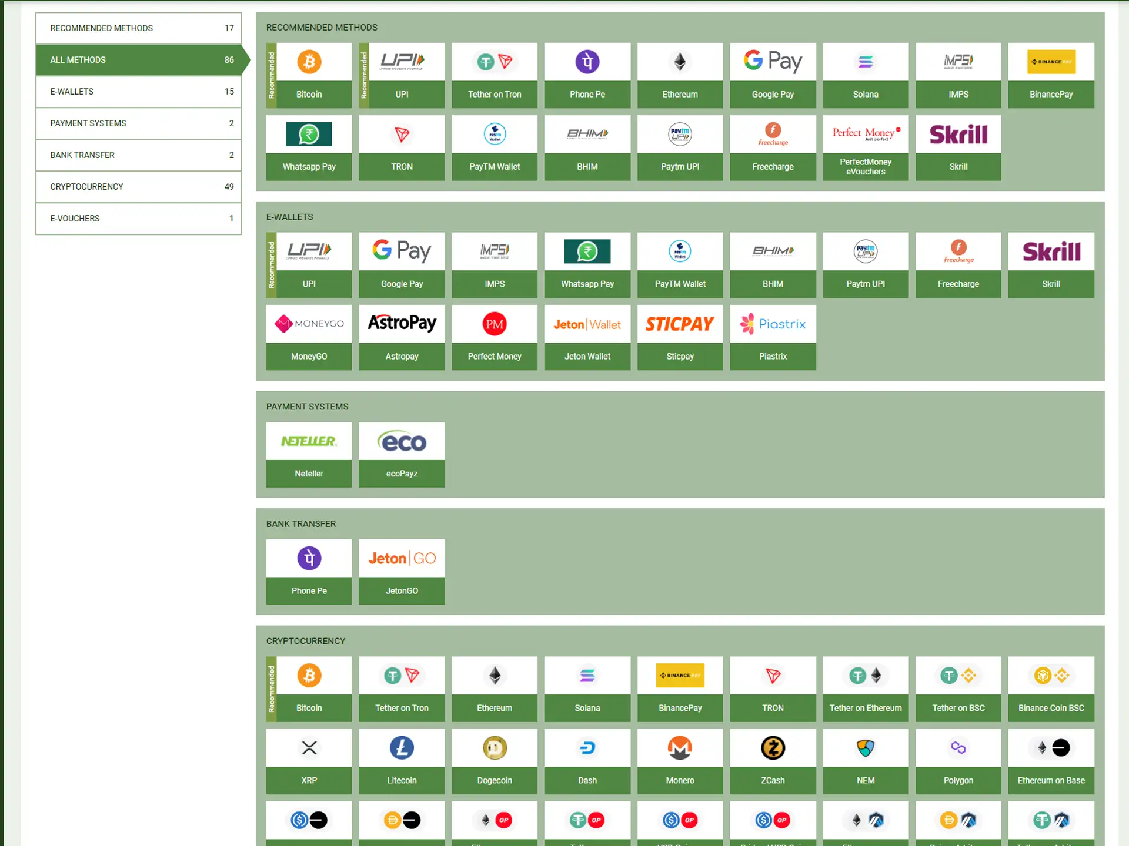
Task: Choose BinancePay in Recommended Methods
Action: (x=1051, y=75)
